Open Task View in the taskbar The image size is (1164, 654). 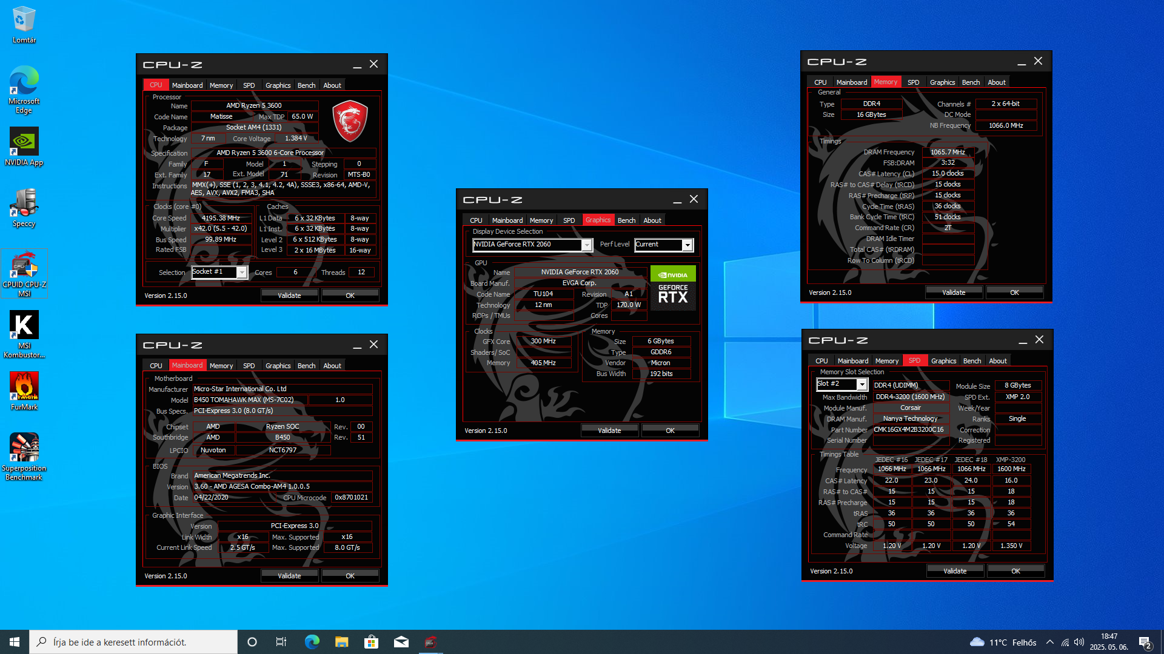281,642
